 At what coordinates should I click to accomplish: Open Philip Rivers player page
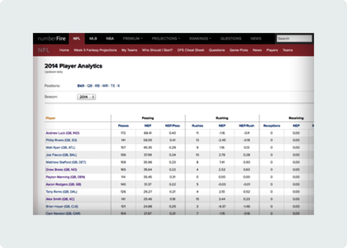click(61, 140)
